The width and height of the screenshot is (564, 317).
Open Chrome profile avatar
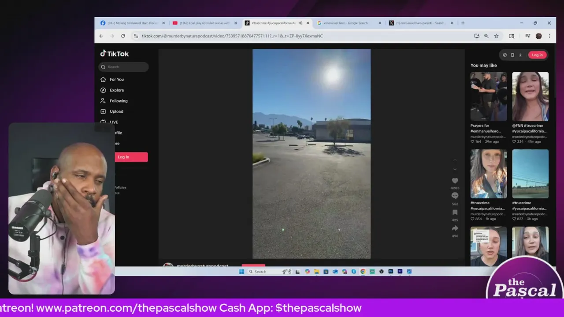[538, 36]
